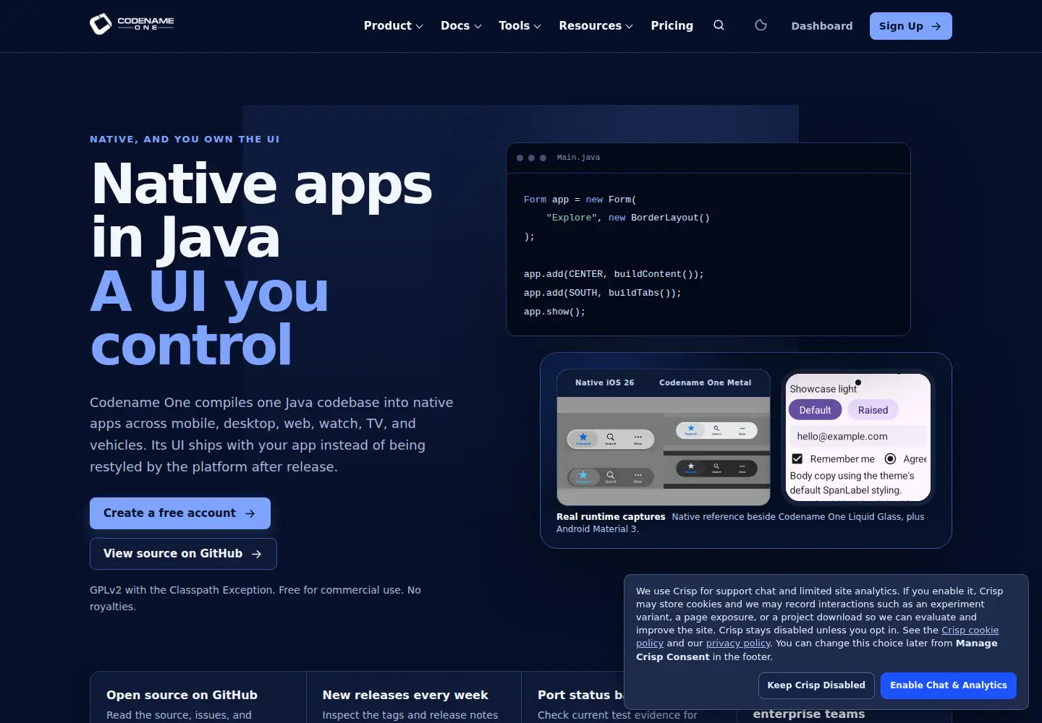Click Search icon in dark Native iOS bar
Viewport: 1042px width, 723px height.
pos(610,476)
